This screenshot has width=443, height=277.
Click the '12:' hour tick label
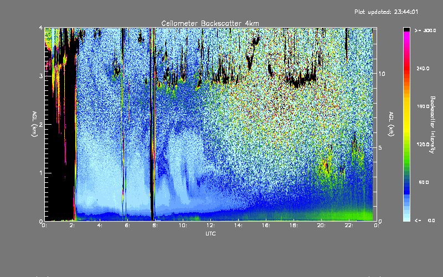210,225
